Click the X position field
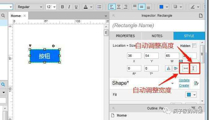This screenshot has width=209, height=120. point(134,56)
